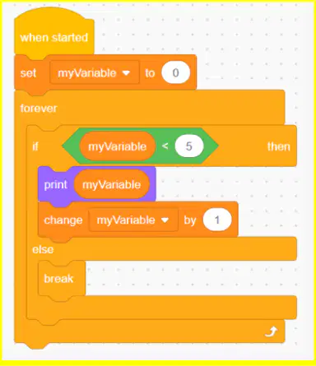Viewport: 316px width, 366px height.
Task: Click the else section label
Action: [43, 249]
